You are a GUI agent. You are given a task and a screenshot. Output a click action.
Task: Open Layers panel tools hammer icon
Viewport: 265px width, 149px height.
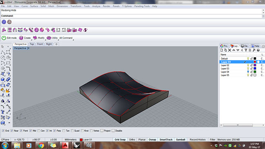254,50
